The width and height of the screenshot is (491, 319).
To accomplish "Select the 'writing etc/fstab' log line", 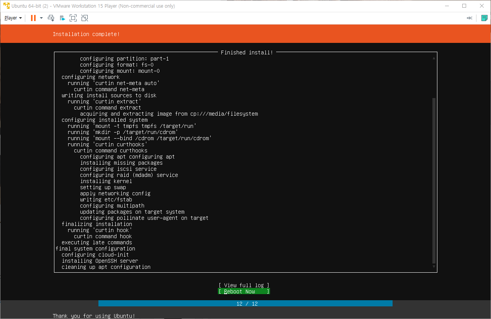I will [x=106, y=200].
